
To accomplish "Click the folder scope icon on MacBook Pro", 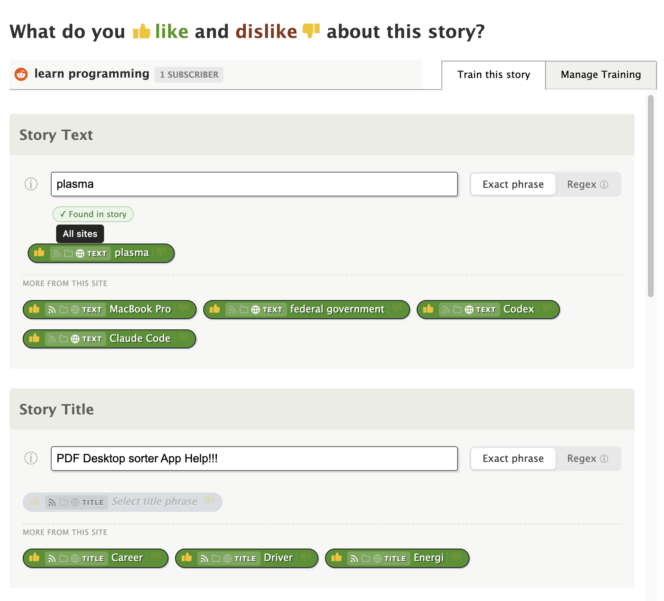I will (x=64, y=310).
